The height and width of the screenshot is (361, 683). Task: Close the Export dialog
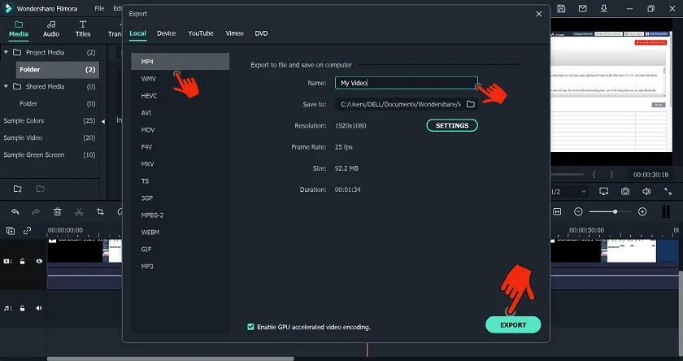pyautogui.click(x=539, y=14)
